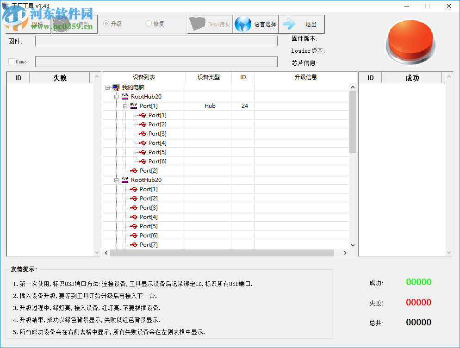Select the Port[7] tree item
This screenshot has height=348, width=460.
coord(149,245)
